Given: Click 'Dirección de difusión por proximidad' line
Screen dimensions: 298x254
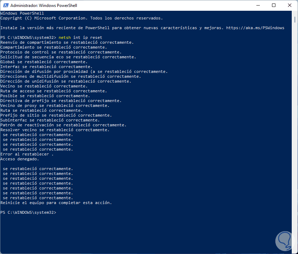Looking at the screenshot, I should point(84,71).
